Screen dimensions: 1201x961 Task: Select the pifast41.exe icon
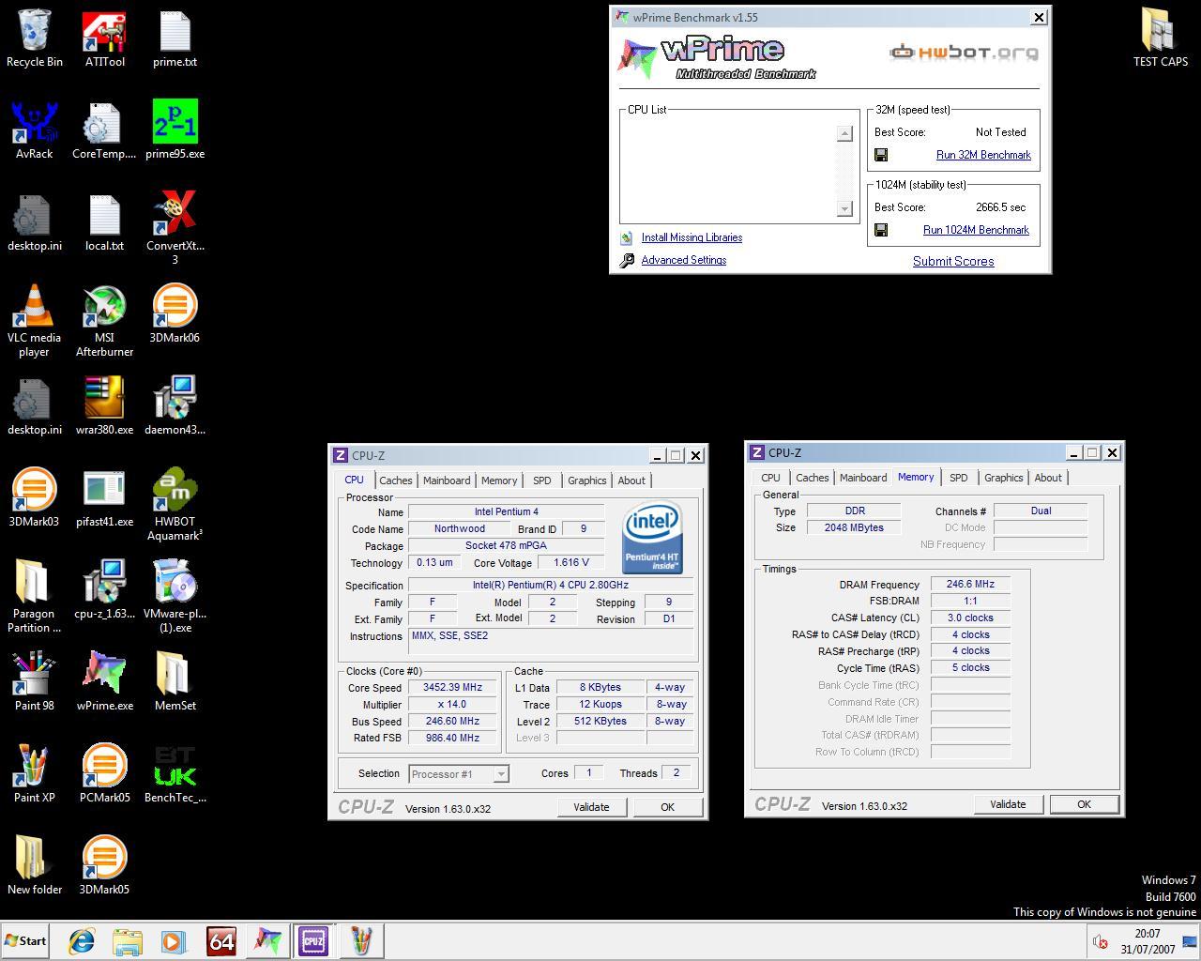[x=104, y=499]
